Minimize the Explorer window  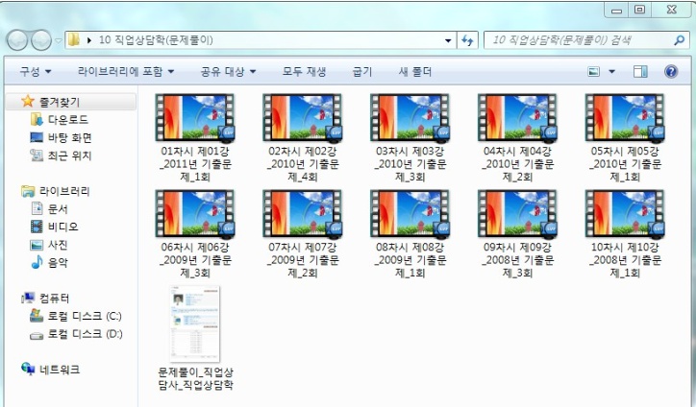(x=616, y=10)
